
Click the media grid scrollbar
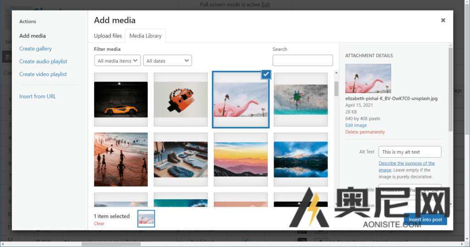coord(336,88)
